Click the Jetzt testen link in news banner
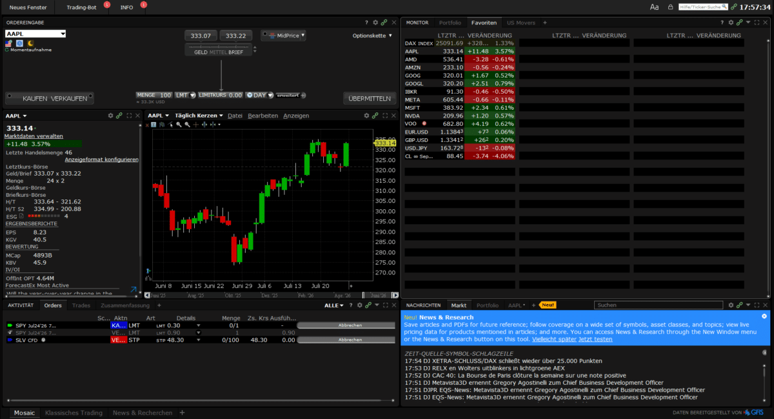 click(595, 339)
